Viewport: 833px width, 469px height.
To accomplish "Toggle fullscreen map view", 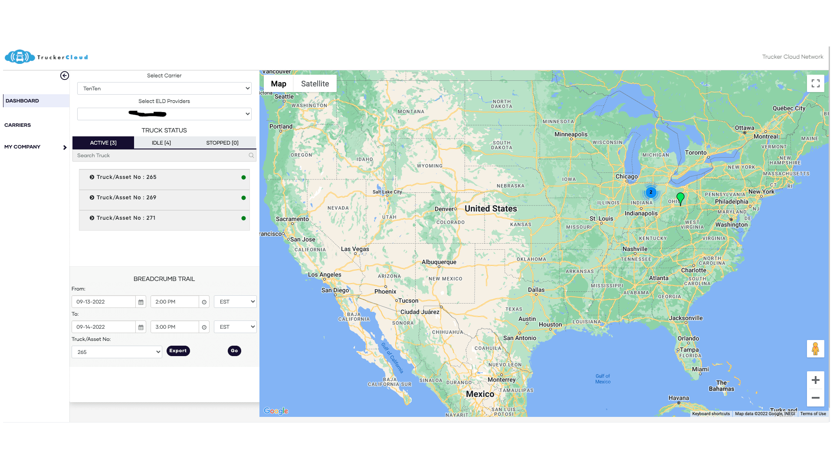I will pyautogui.click(x=815, y=83).
